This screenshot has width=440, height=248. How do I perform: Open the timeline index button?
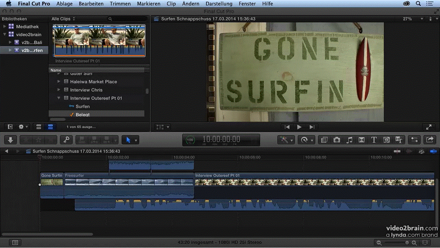tap(15, 242)
